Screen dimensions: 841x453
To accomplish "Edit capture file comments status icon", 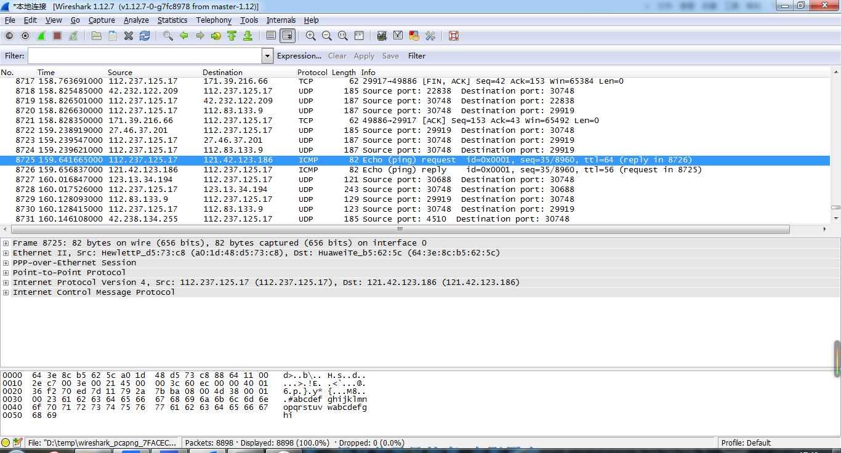I will click(17, 443).
